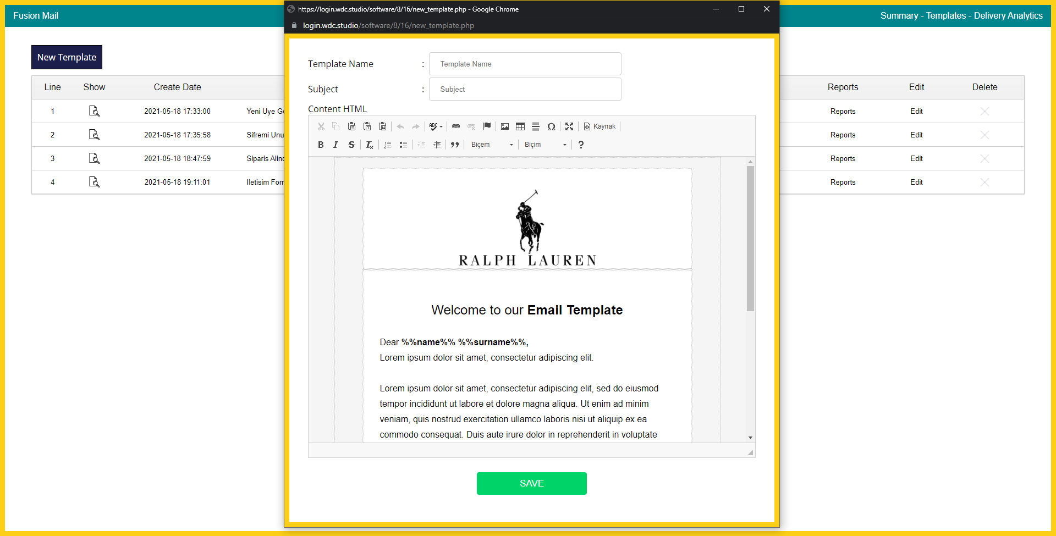The height and width of the screenshot is (536, 1056).
Task: Click the Increase Indent icon
Action: (437, 145)
